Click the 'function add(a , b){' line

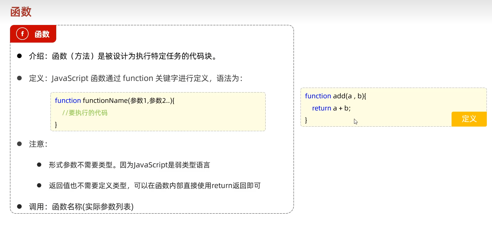point(335,96)
